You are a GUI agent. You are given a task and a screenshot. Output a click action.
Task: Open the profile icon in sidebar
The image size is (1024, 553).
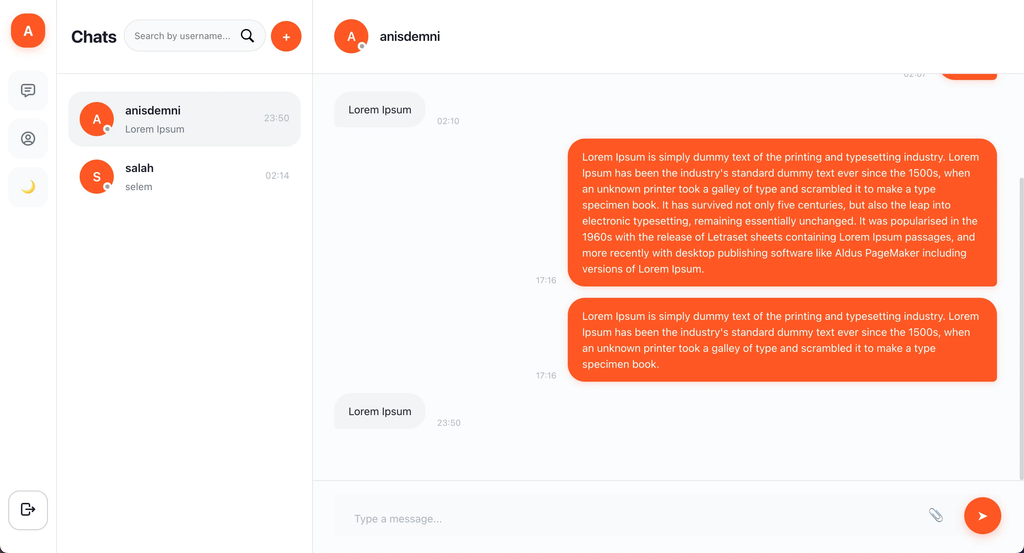point(28,139)
